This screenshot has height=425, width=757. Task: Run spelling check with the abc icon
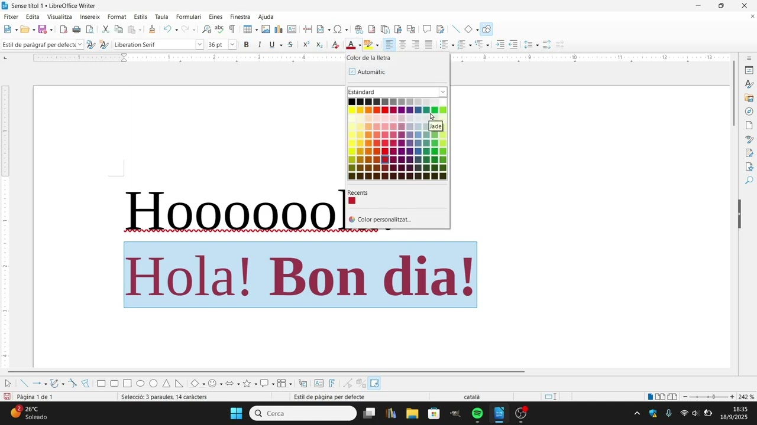[219, 30]
